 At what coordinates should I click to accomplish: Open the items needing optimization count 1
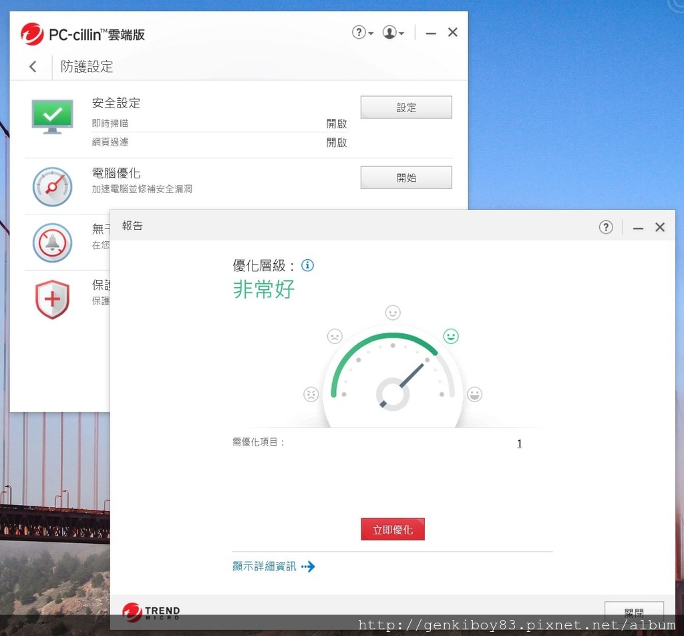tap(519, 444)
